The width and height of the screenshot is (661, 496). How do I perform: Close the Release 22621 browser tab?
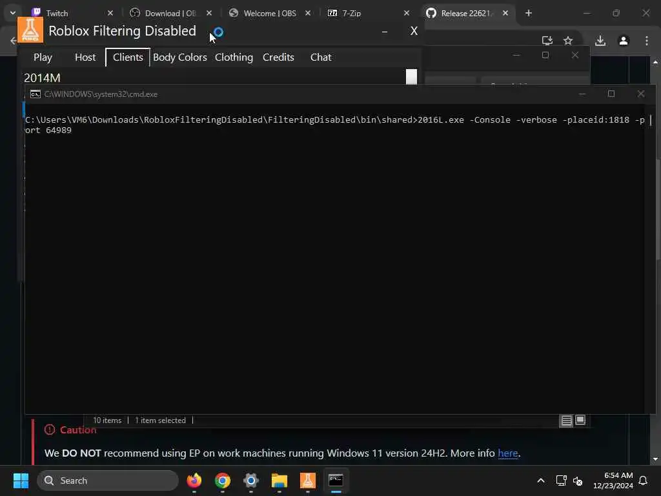pyautogui.click(x=505, y=13)
